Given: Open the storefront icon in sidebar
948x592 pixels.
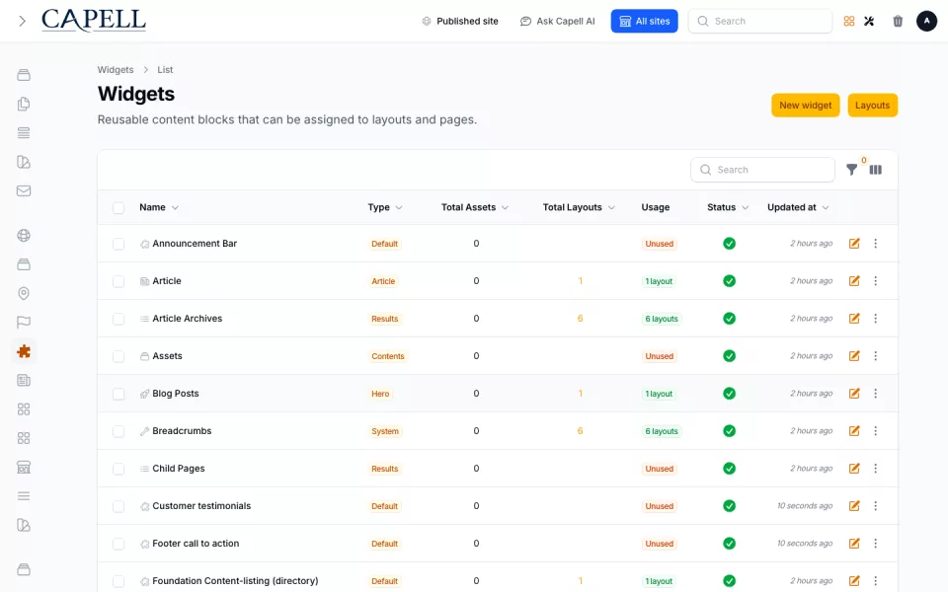Looking at the screenshot, I should click(24, 468).
